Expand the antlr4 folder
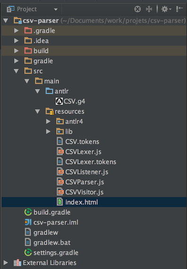This screenshot has height=269, width=187. tap(48, 122)
